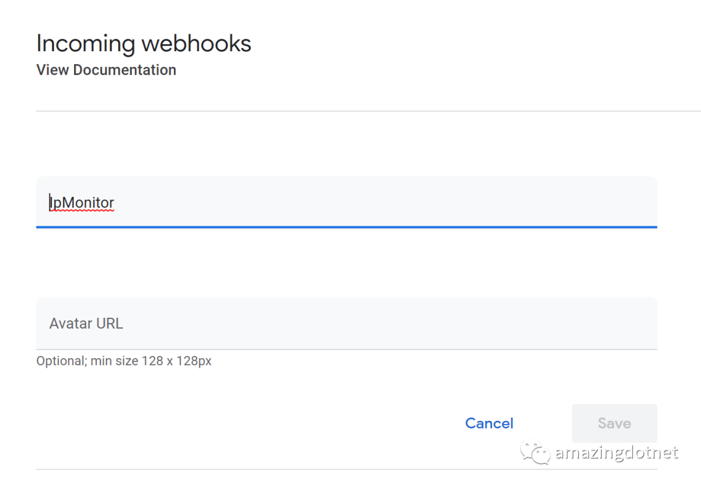Focus the Avatar URL input field
The height and width of the screenshot is (485, 701).
click(347, 324)
